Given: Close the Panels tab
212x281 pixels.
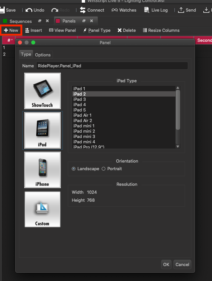Looking at the screenshot, I should [x=92, y=21].
